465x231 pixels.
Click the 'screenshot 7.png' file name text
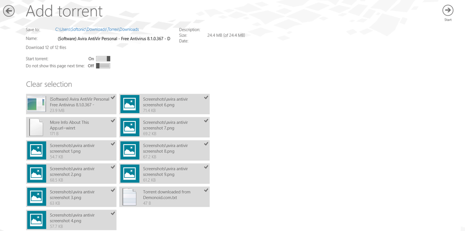[x=165, y=125]
